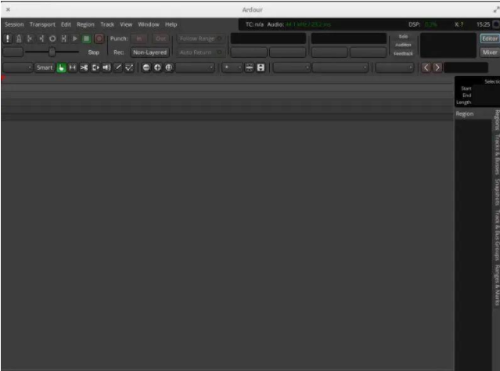Image resolution: width=500 pixels, height=371 pixels.
Task: Go to session start transport icon
Action: (30, 38)
